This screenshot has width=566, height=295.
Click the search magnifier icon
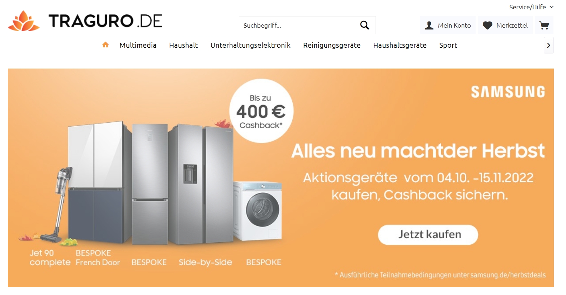pyautogui.click(x=365, y=25)
